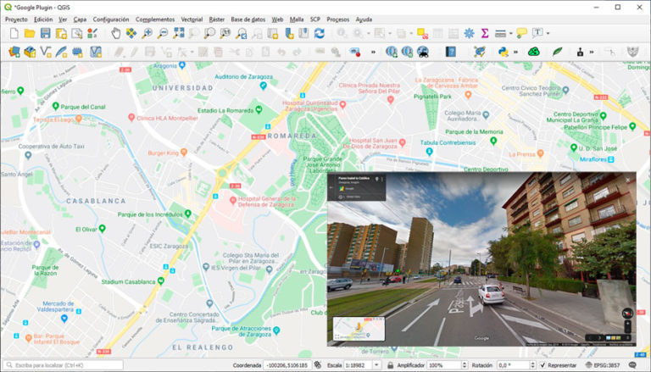Adjust the Amplificador magnifier spinner

tap(465, 365)
